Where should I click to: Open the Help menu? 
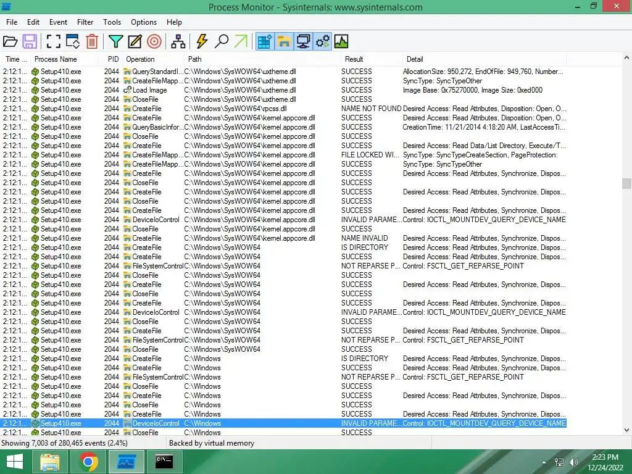174,22
